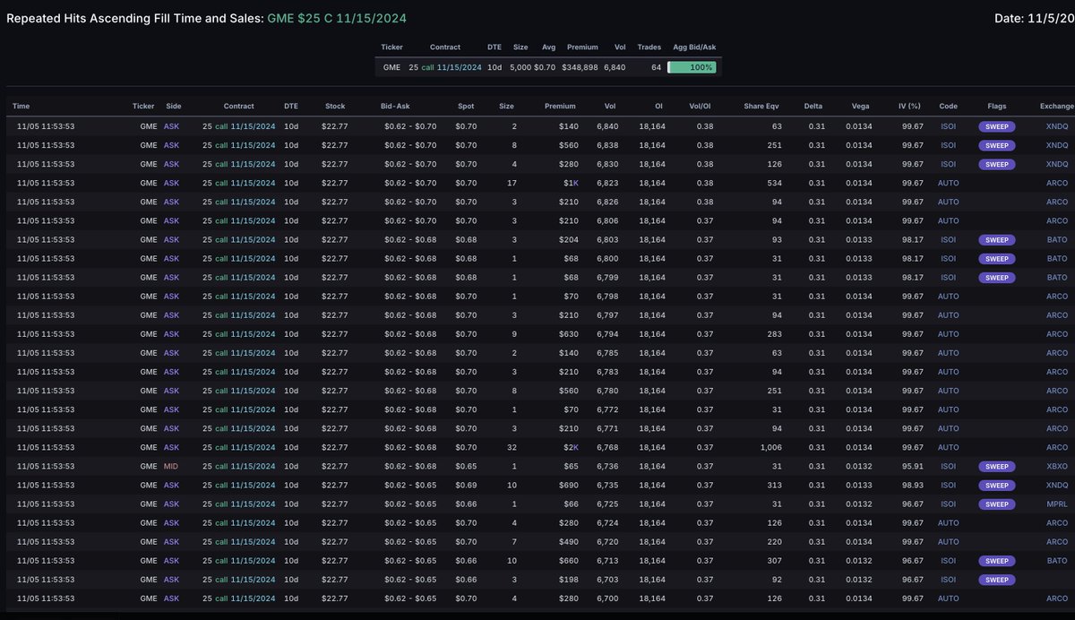The height and width of the screenshot is (620, 1075).
Task: Sort by the Share Eqv column header
Action: pos(762,107)
